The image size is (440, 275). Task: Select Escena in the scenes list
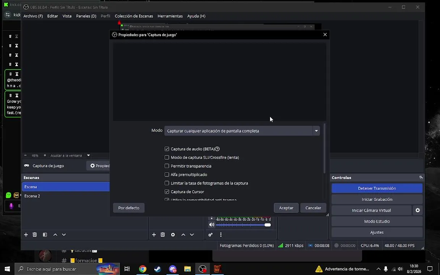[66, 187]
